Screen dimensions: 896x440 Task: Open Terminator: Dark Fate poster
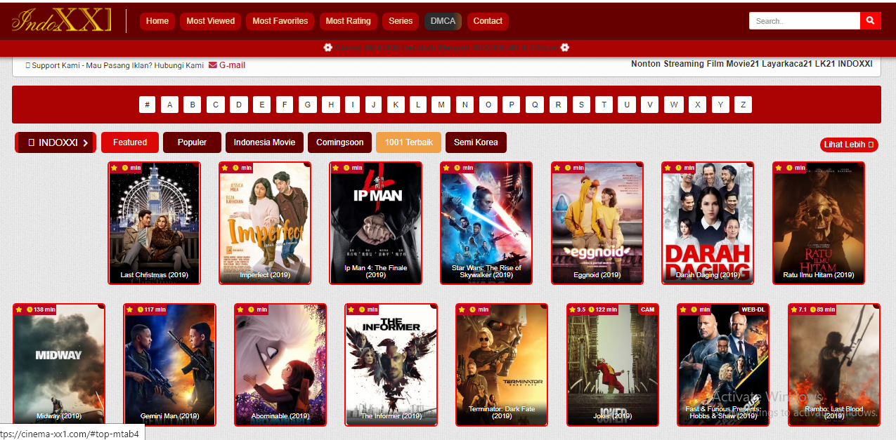(x=502, y=365)
